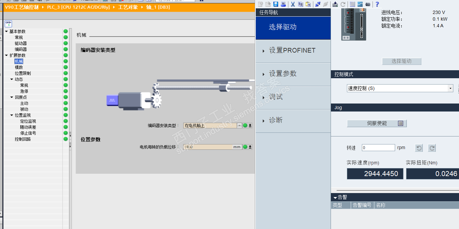Screen dimensions: 459x229
Task: Select 位置限制 in the parameter tree
Action: pyautogui.click(x=23, y=73)
